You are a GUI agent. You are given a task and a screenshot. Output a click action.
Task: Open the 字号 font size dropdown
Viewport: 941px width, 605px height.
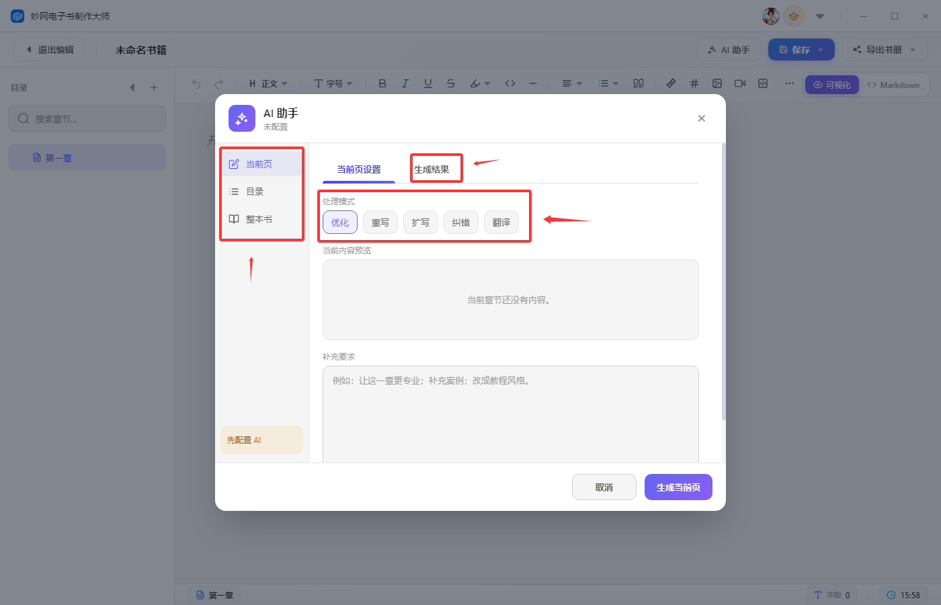click(333, 83)
